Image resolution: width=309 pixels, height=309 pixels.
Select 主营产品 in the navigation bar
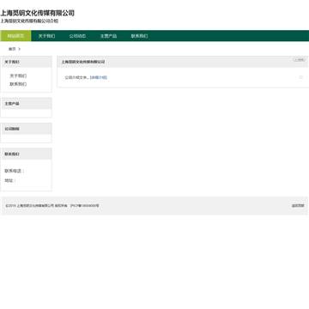108,36
